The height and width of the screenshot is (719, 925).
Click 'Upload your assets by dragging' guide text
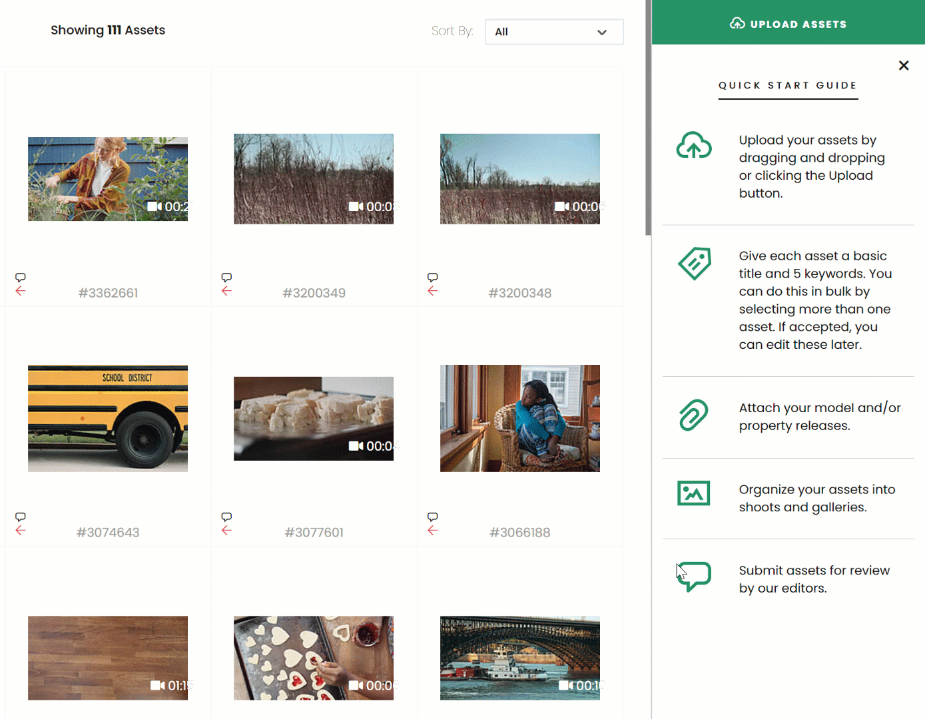(x=812, y=166)
